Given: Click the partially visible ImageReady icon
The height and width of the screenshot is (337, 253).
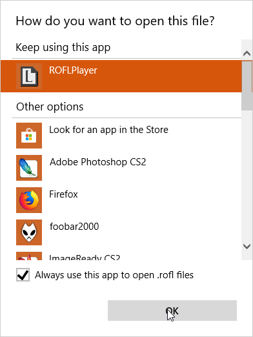Looking at the screenshot, I should (x=29, y=256).
